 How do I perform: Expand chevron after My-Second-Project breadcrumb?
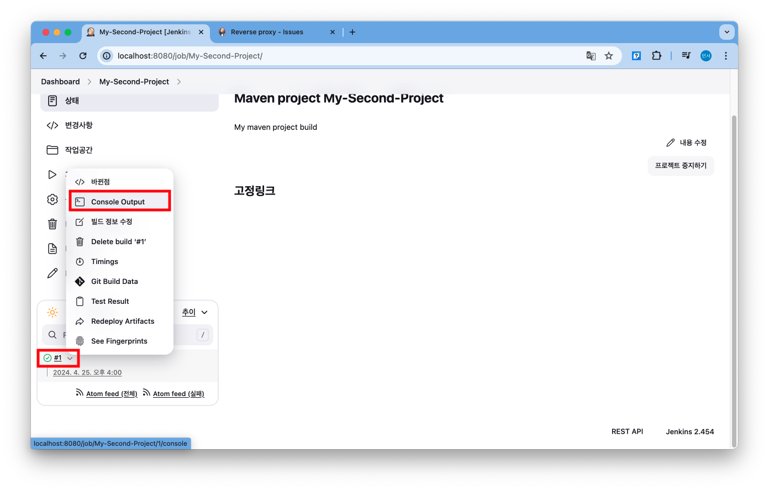[178, 82]
